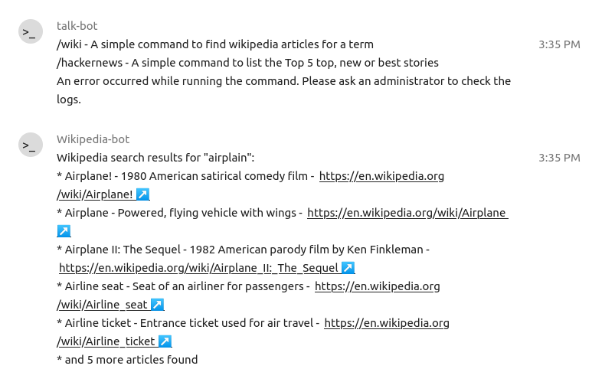Click the Wikipedia-bot avatar icon
Screen dimensions: 615x382
coord(31,145)
